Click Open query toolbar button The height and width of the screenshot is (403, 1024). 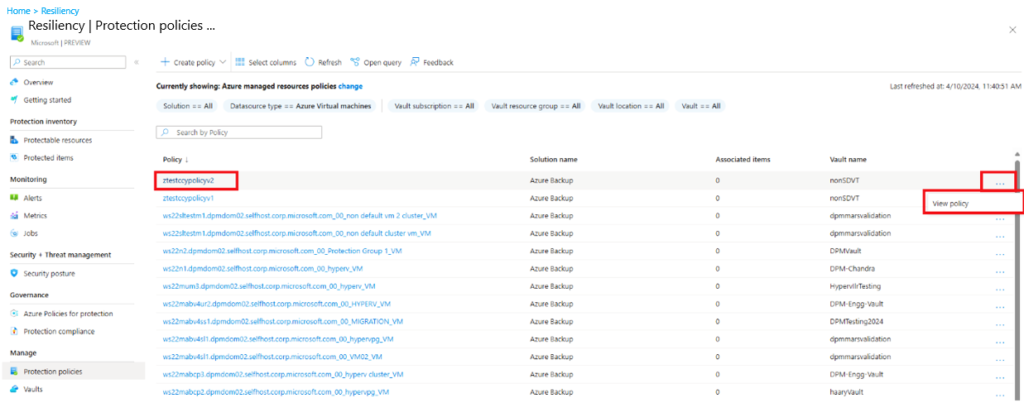coord(376,62)
